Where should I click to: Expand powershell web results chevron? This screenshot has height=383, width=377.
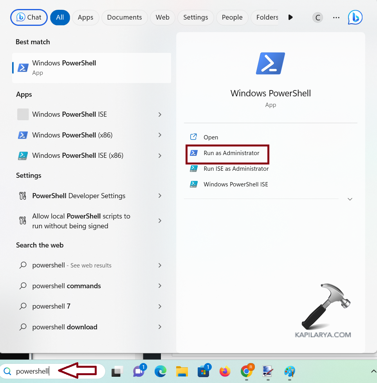click(x=160, y=265)
